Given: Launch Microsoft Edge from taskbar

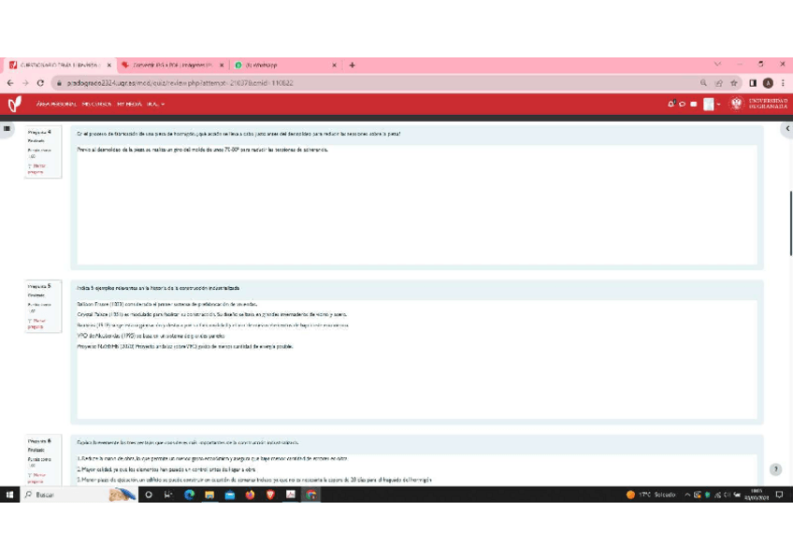Looking at the screenshot, I should point(189,495).
